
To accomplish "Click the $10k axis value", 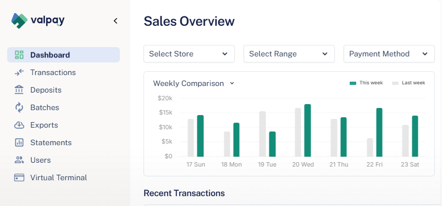I will (x=166, y=127).
